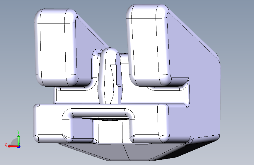Select the central narrow clip between the blocks
Screen dimensions: 254x165
click(x=110, y=76)
